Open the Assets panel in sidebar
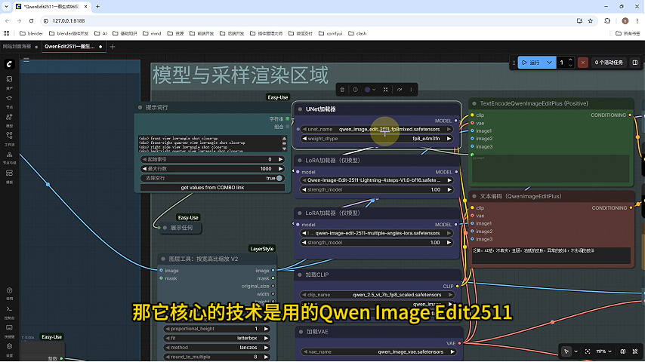 9,81
